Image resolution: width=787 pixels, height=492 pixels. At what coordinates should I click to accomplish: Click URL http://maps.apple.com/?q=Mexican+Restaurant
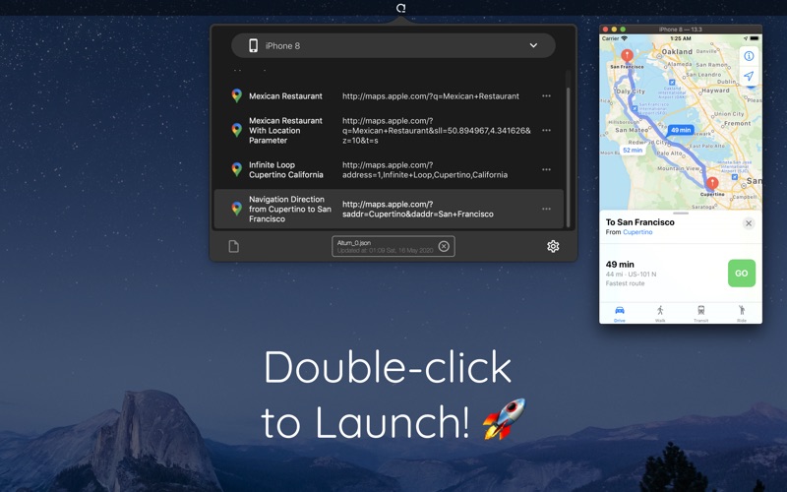tap(431, 95)
